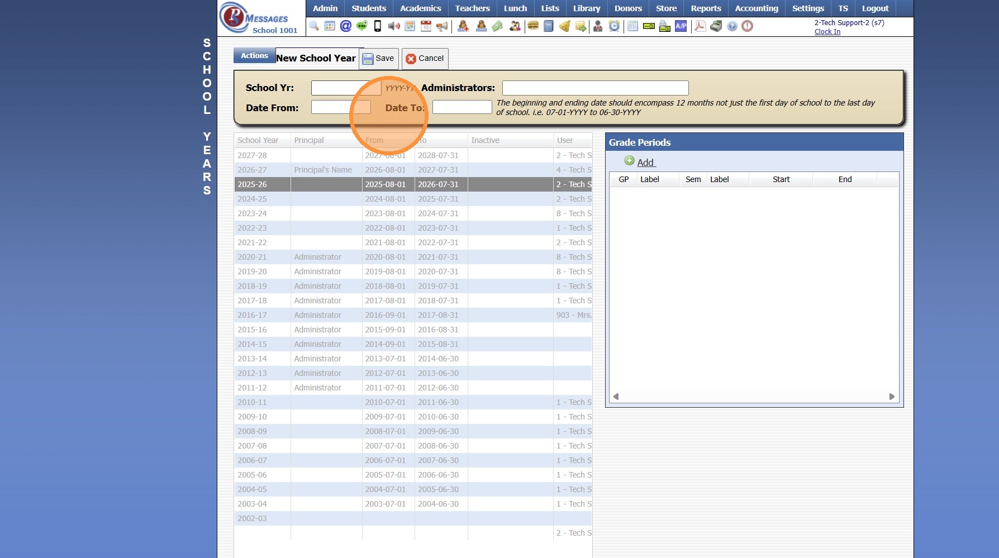Click the Save button
This screenshot has width=999, height=558.
point(379,59)
